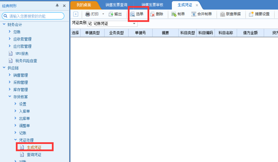278x162 pixels.
Task: Open the 打印 dropdown arrow
Action: click(103, 14)
